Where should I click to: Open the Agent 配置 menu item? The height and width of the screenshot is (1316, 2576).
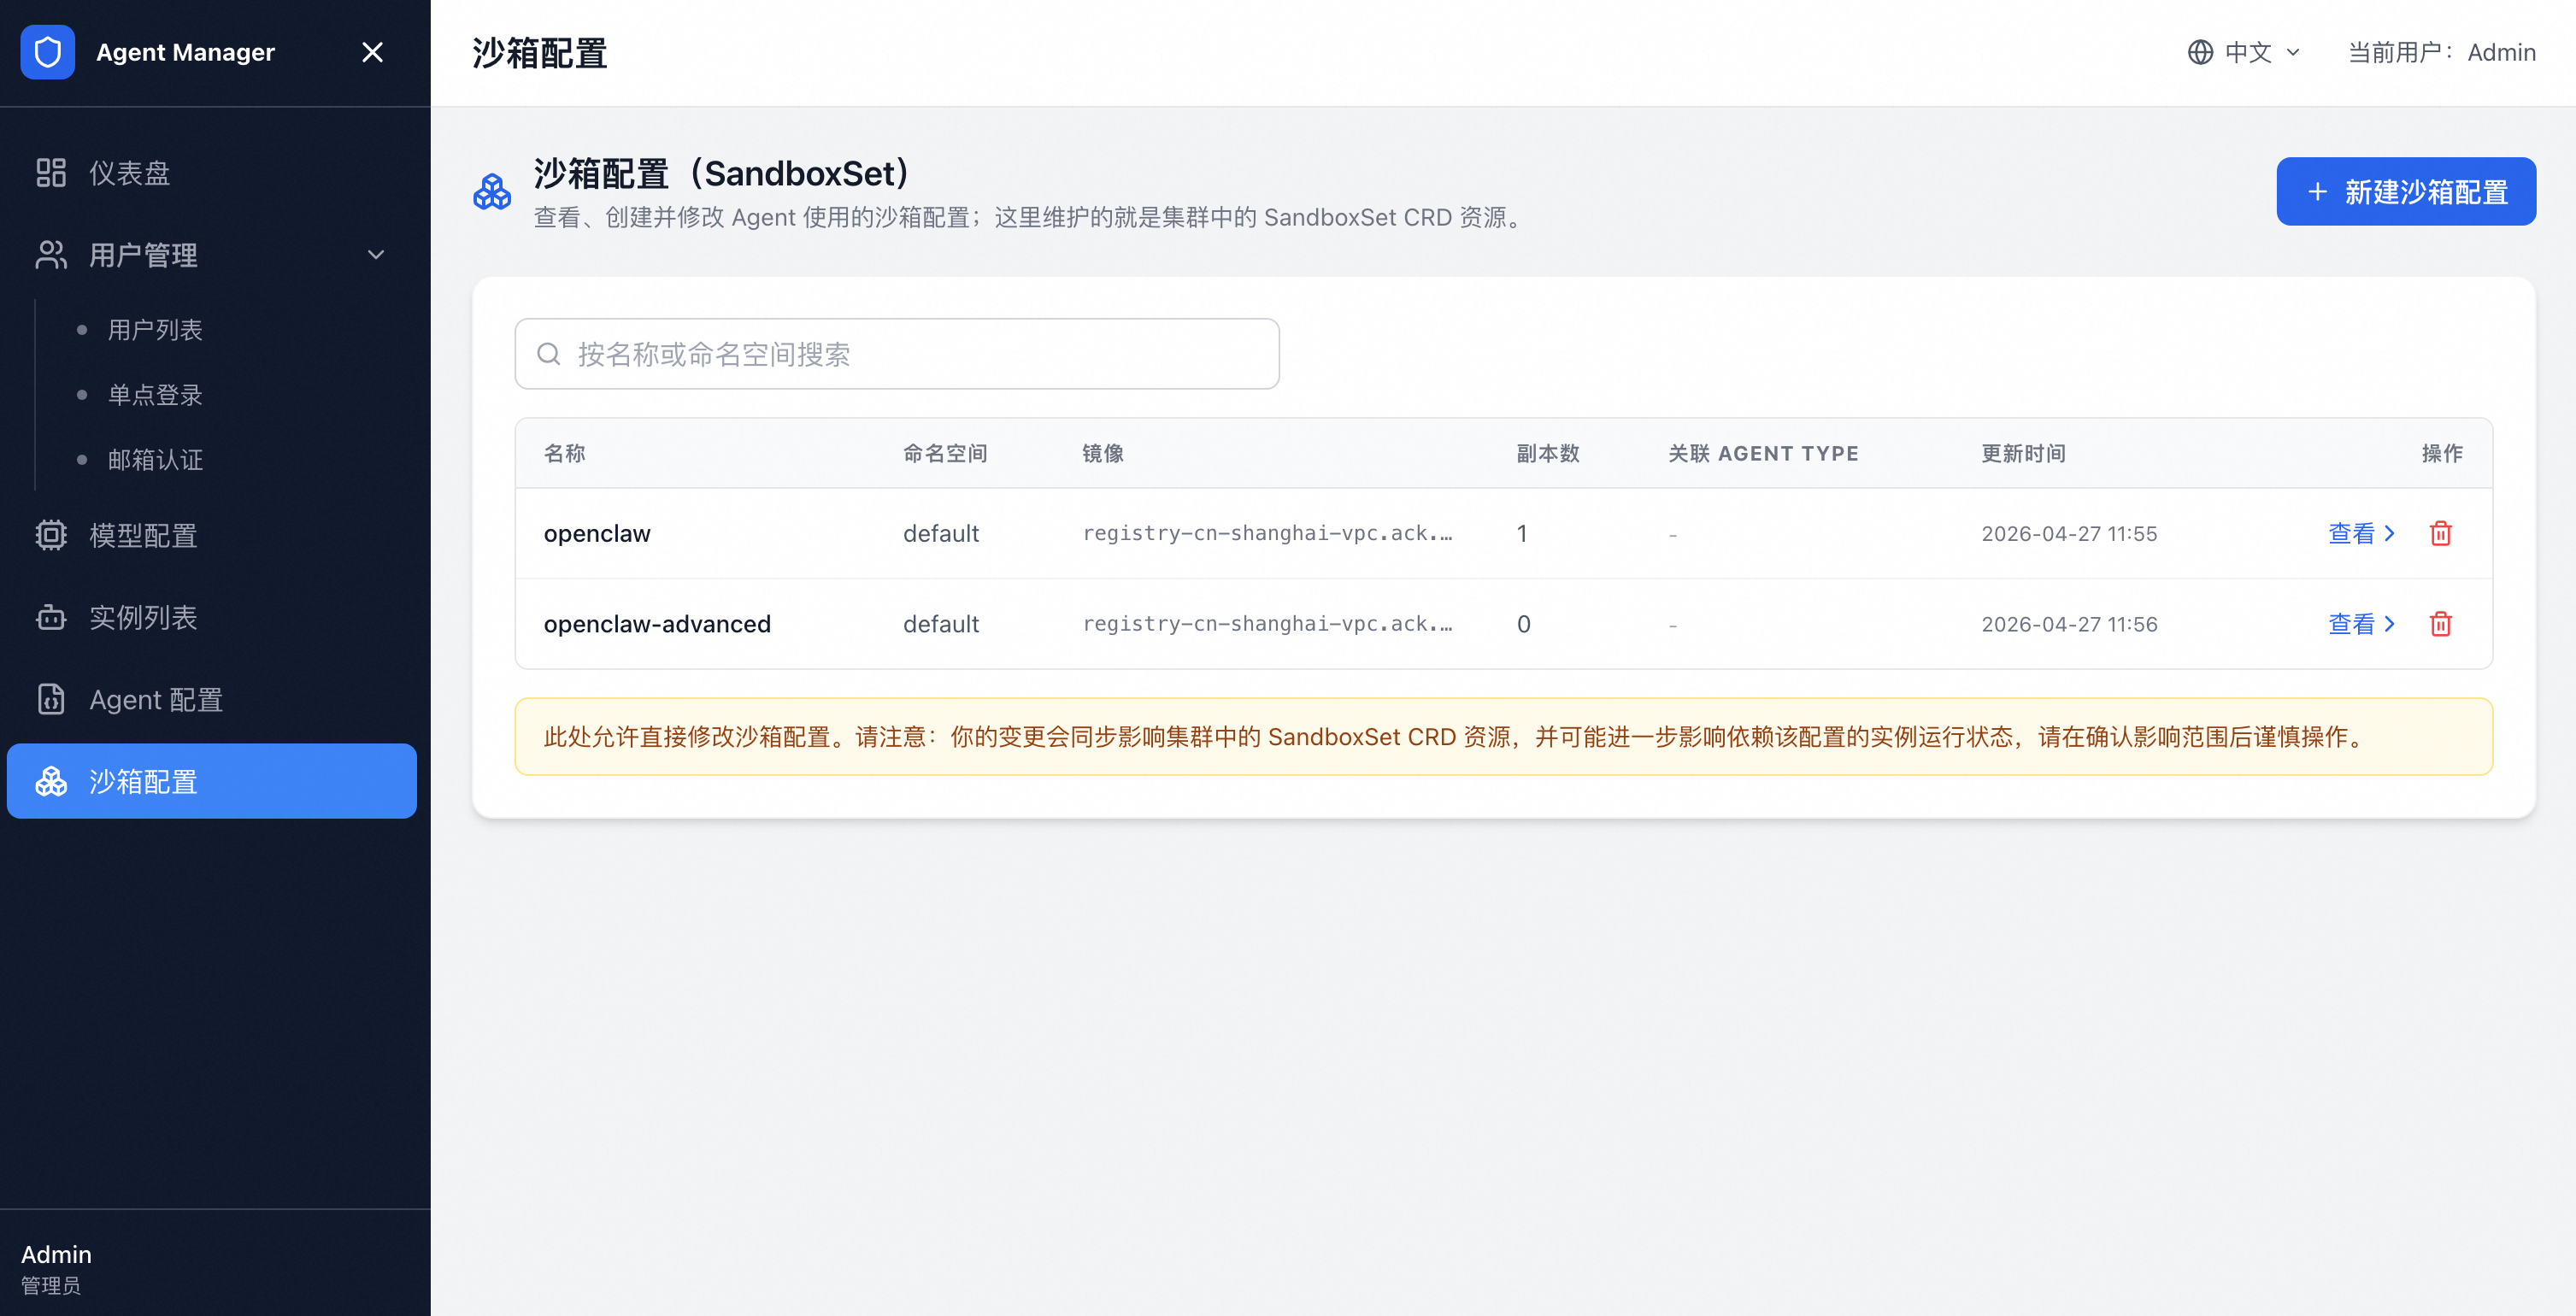(212, 700)
